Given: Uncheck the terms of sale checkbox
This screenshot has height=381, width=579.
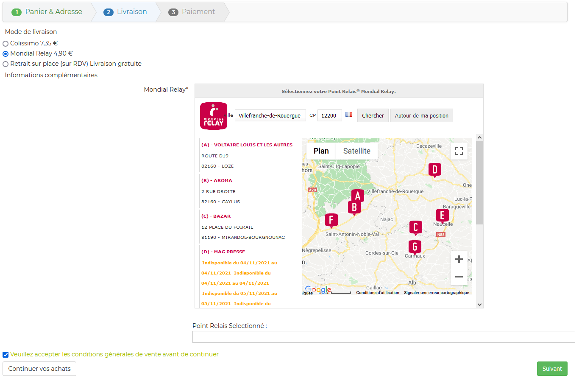Looking at the screenshot, I should [6, 355].
